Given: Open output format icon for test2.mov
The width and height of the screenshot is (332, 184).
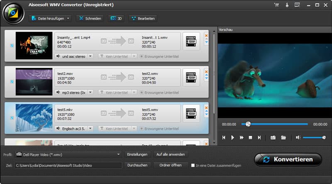Looking at the screenshot, I should pyautogui.click(x=191, y=77).
